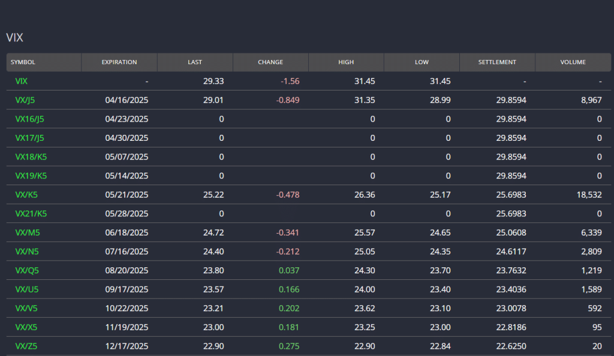Sort table by Symbol column header
The height and width of the screenshot is (356, 614).
point(23,62)
